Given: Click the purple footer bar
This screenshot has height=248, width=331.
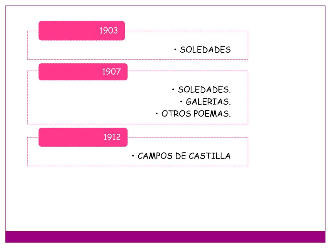Looking at the screenshot, I should click(x=165, y=237).
